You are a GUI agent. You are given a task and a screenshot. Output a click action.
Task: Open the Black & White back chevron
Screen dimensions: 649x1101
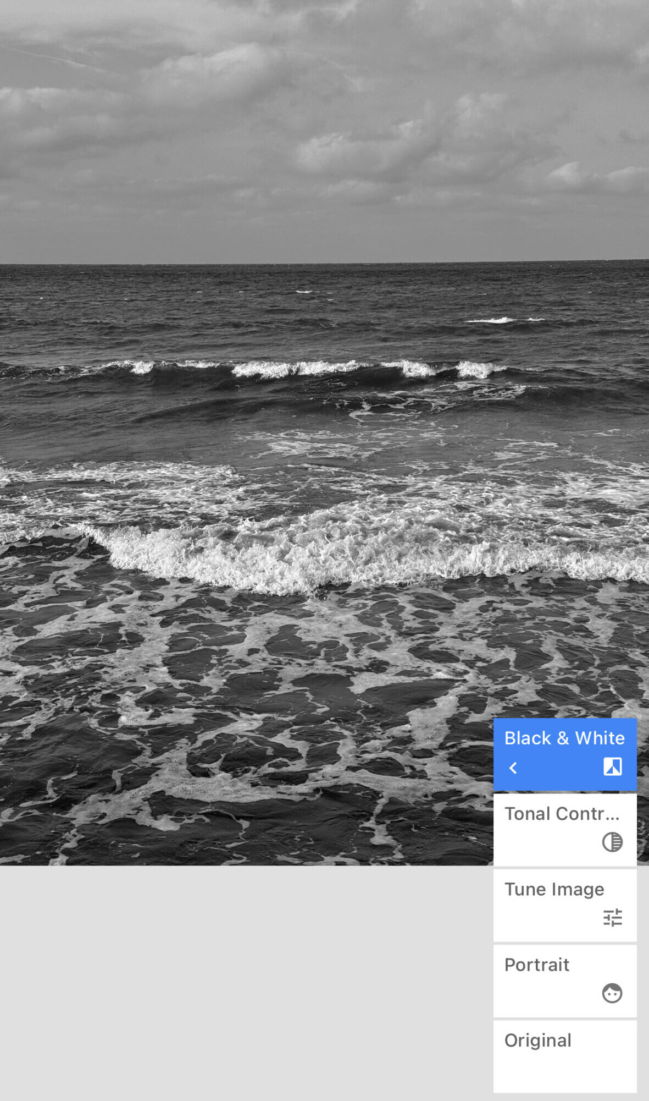[x=513, y=768]
